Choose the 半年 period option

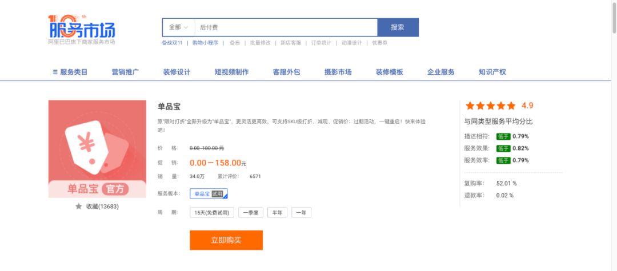point(278,212)
